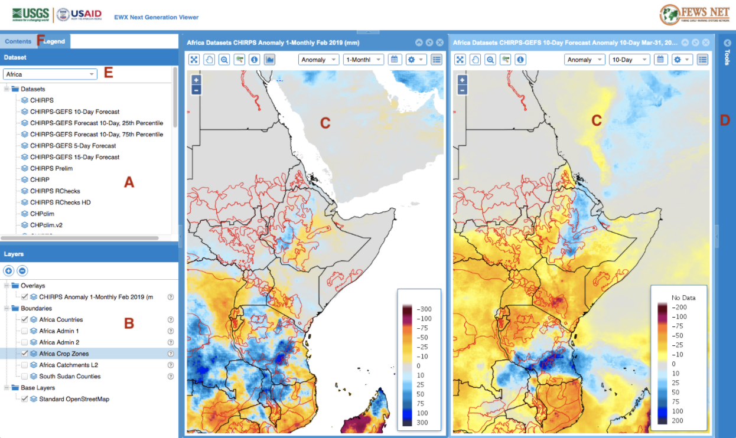
Task: Select CHIRPS-GEFS Forecast 10-Day, 75th Percentile dataset
Action: [x=97, y=134]
